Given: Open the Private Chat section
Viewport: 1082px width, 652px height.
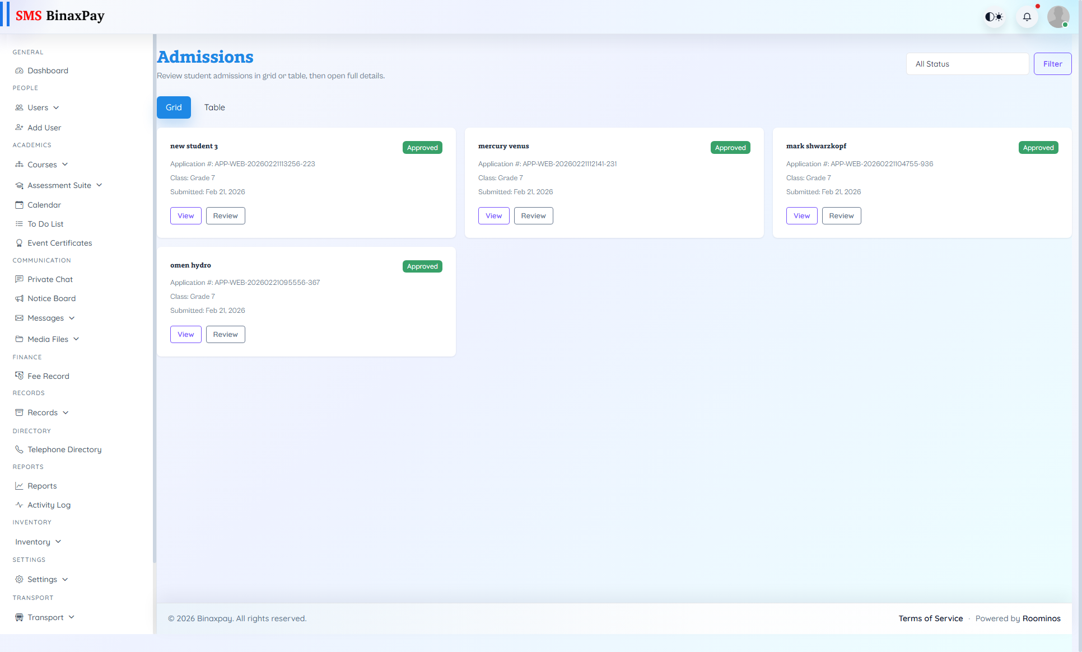Looking at the screenshot, I should 50,279.
